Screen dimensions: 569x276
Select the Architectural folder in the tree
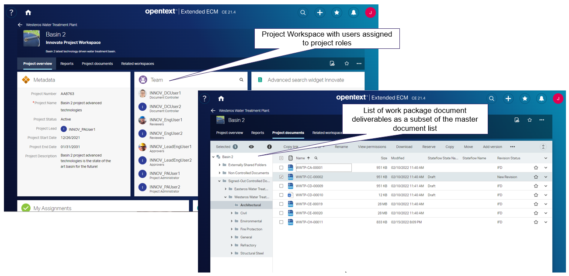point(250,205)
